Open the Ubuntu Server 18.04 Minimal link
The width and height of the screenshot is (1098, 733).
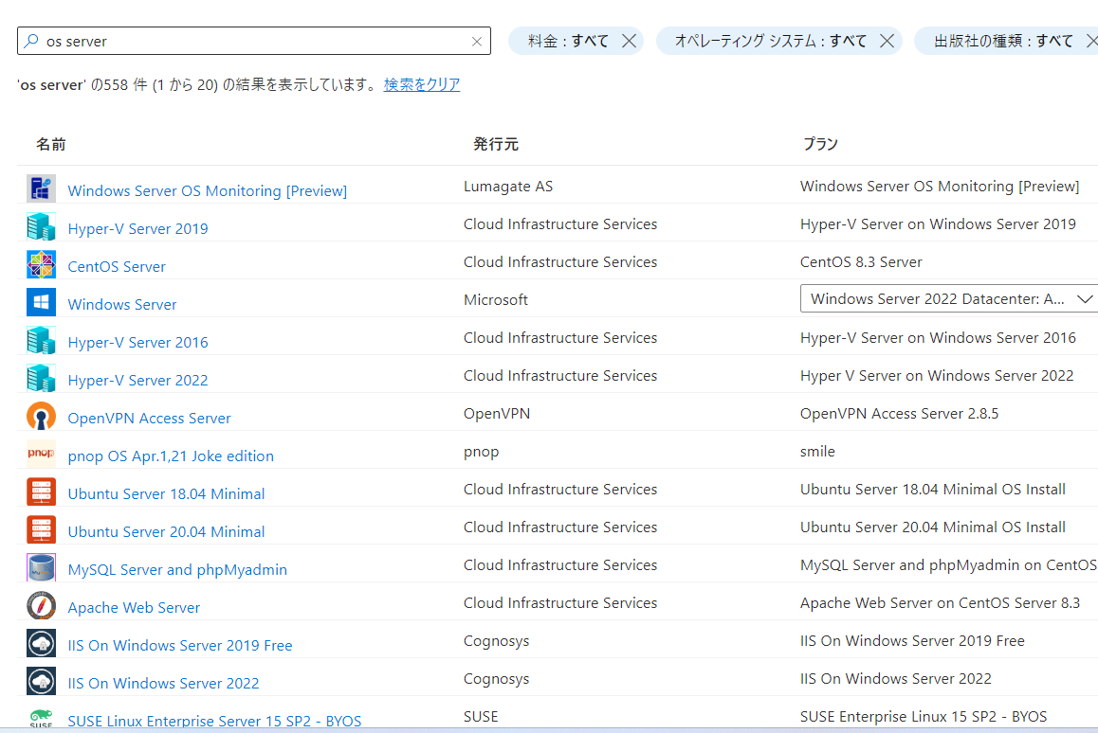pyautogui.click(x=166, y=493)
